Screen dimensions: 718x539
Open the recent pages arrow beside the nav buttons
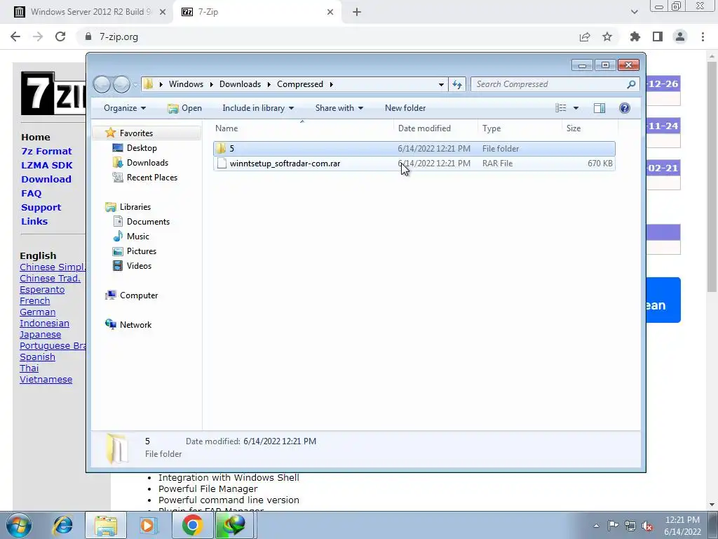pyautogui.click(x=135, y=84)
